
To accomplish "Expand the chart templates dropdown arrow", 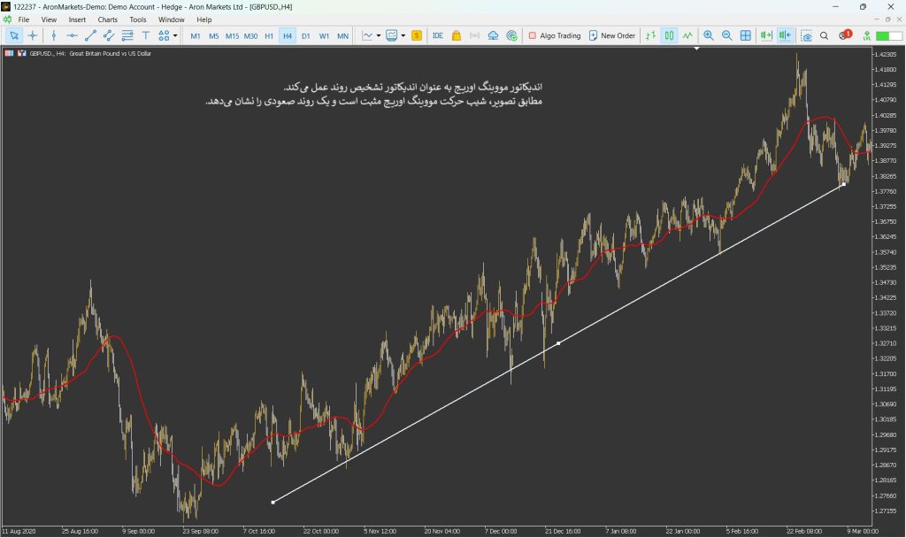I will tap(403, 35).
